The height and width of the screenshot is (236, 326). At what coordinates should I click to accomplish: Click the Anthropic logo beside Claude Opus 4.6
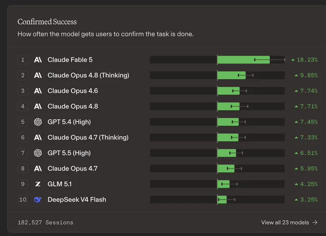coord(38,91)
